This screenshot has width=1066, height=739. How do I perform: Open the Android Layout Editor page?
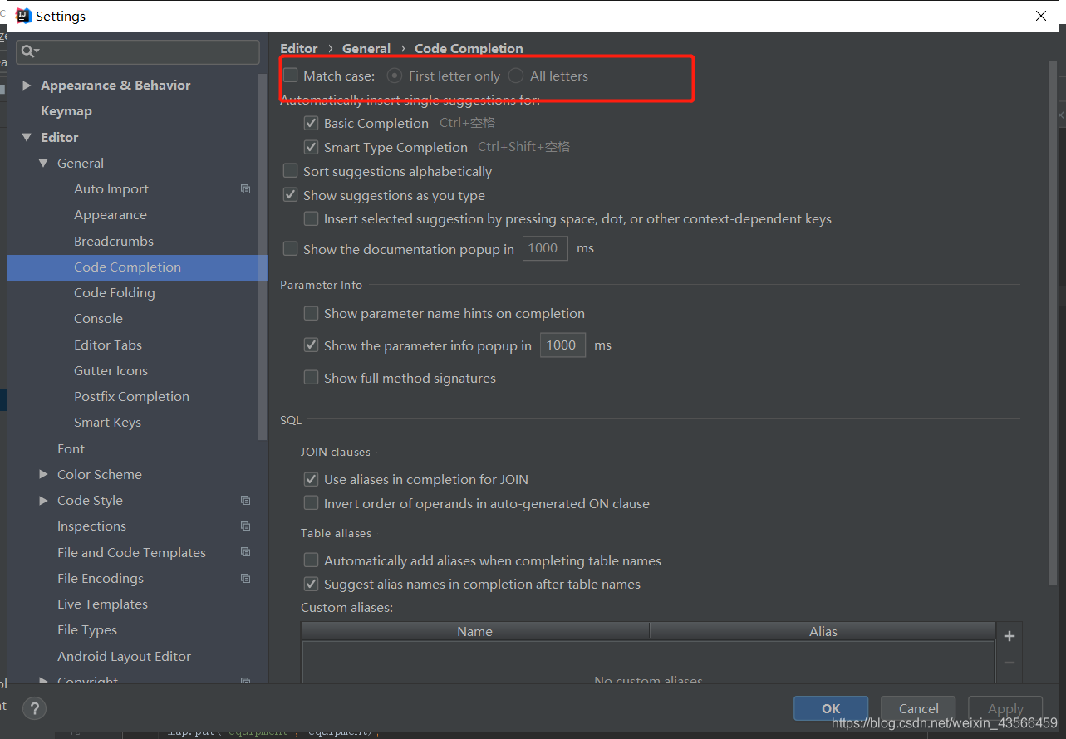pyautogui.click(x=124, y=656)
